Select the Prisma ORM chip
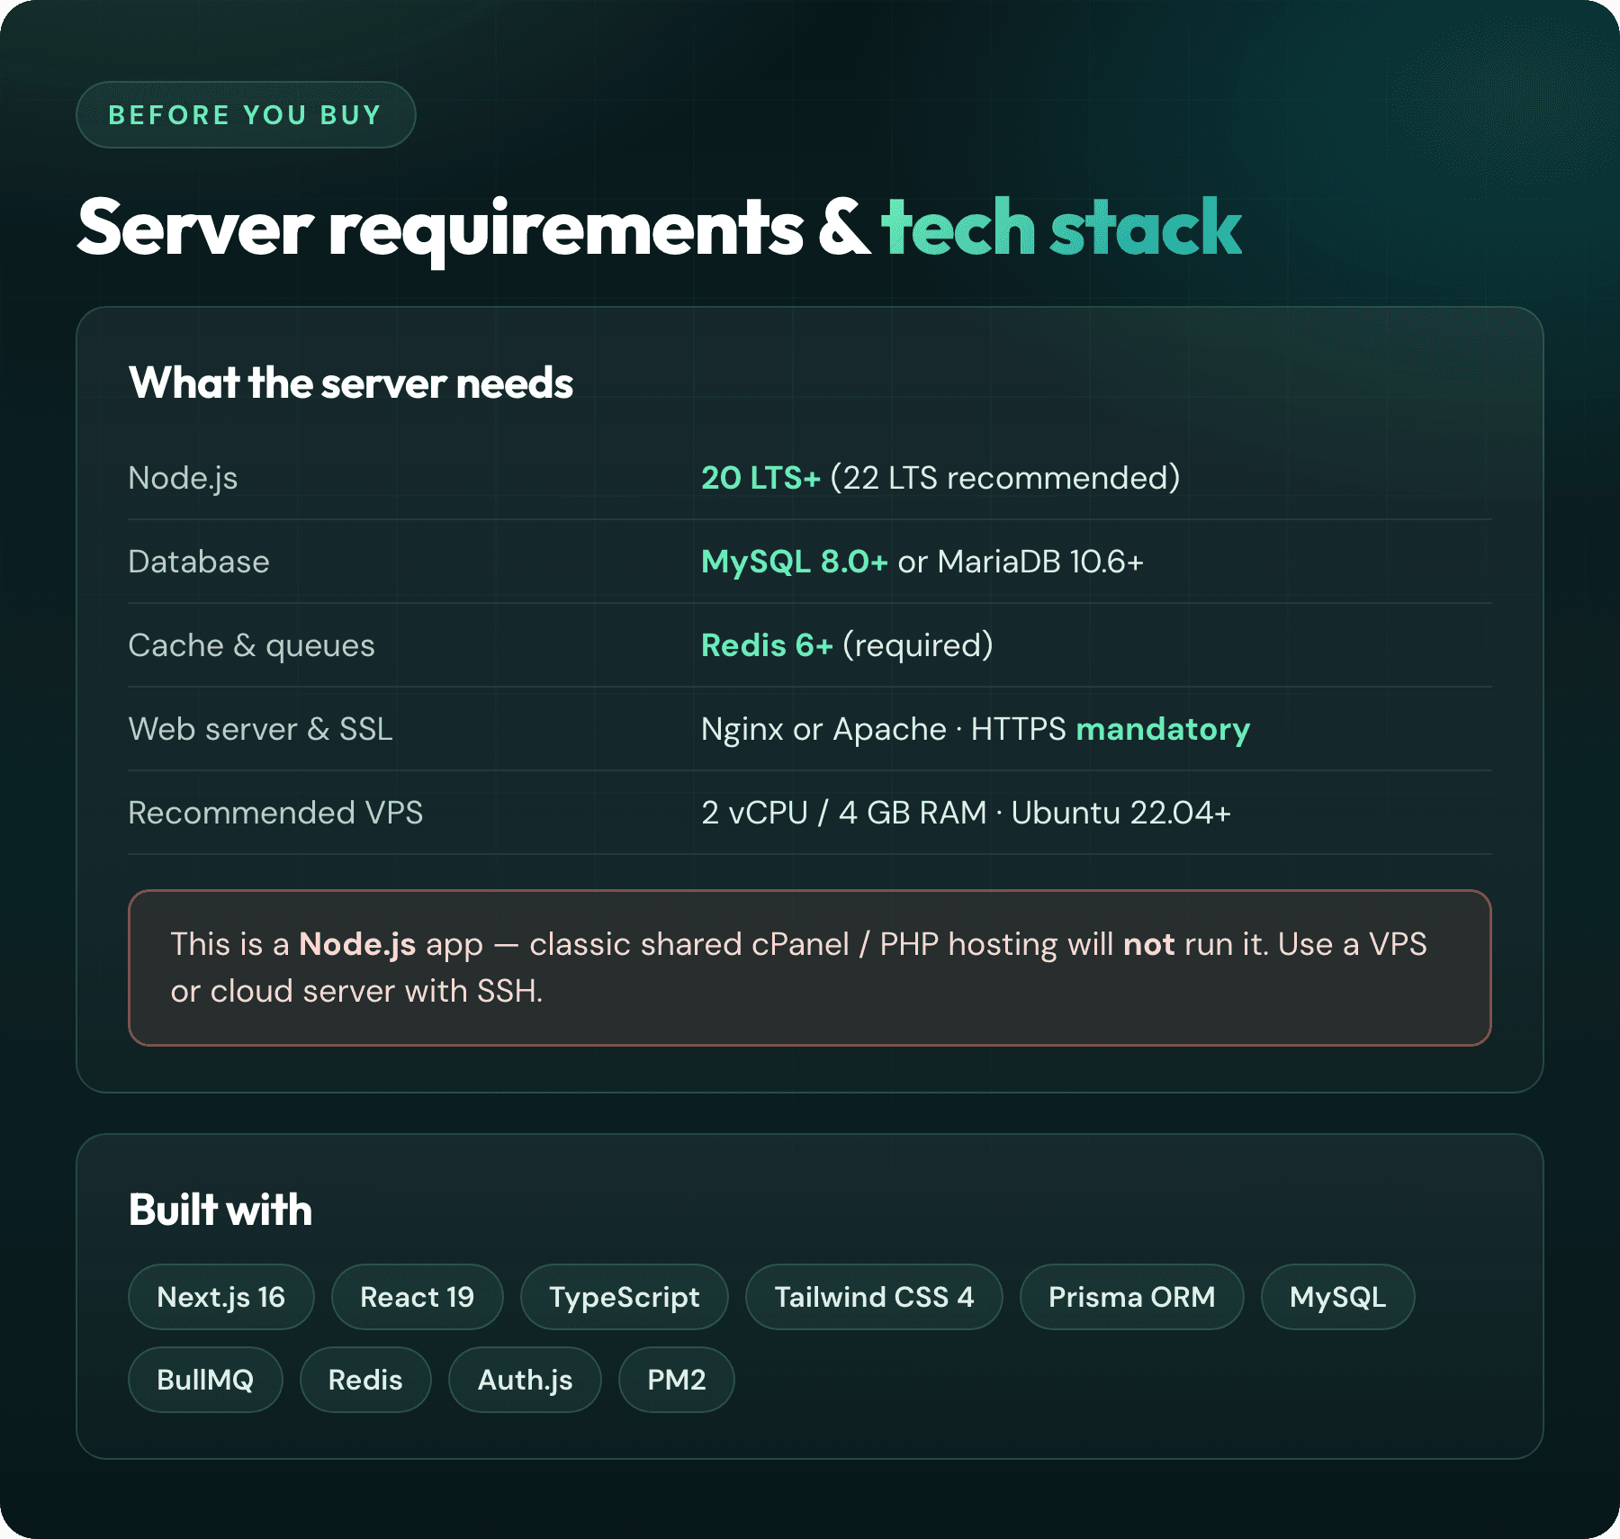 (x=1132, y=1297)
